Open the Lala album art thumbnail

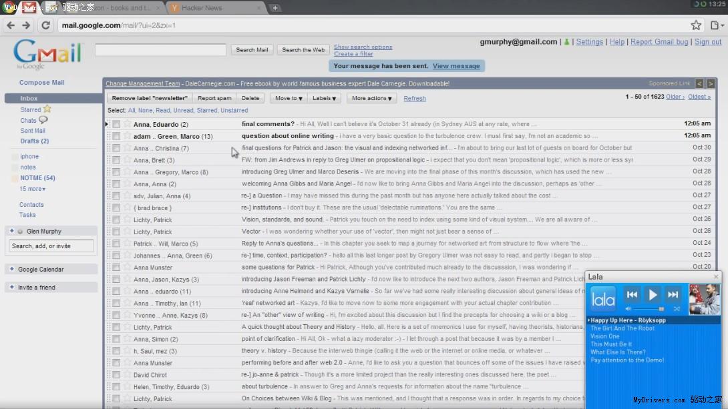click(x=705, y=300)
